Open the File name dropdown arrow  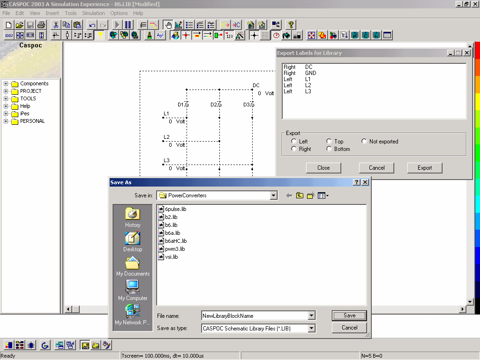pyautogui.click(x=311, y=315)
